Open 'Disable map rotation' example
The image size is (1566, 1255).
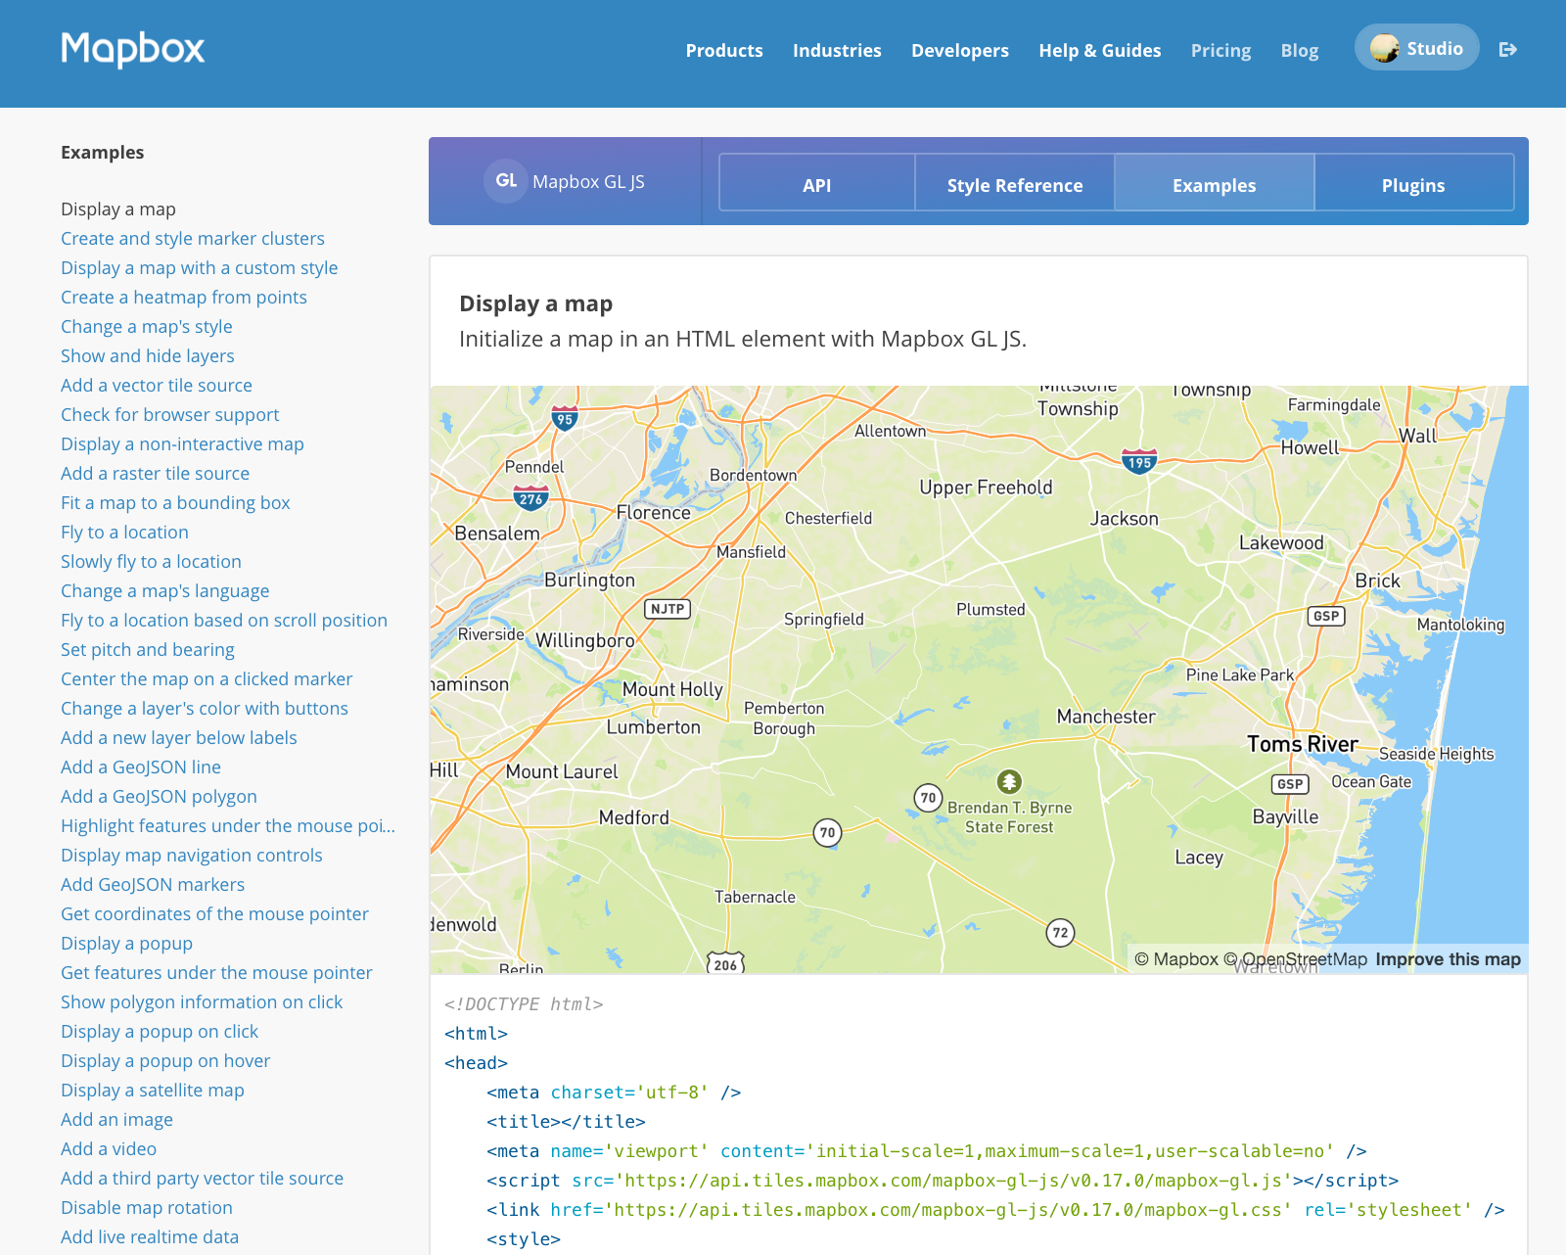click(147, 1207)
